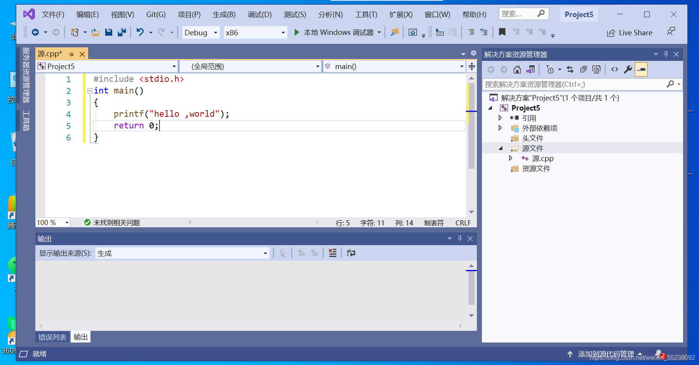The image size is (699, 365).
Task: Click the feedback person icon
Action: coord(671,32)
